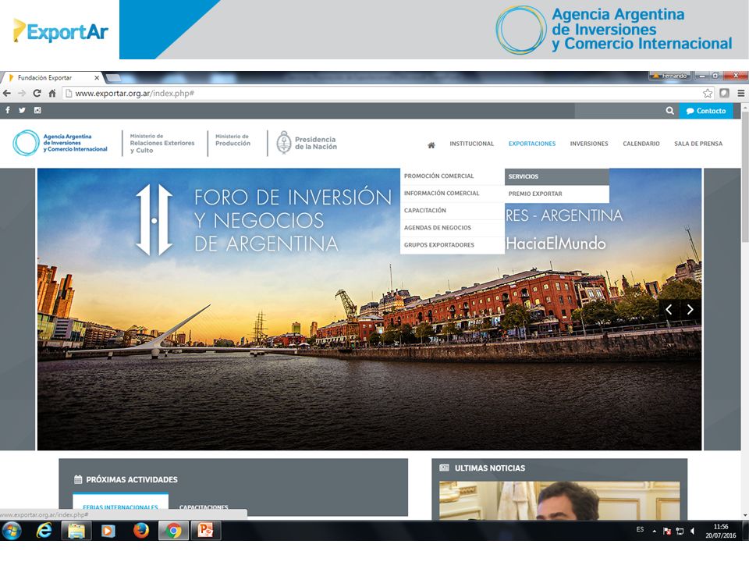Click the Ultimas Noticias heading

point(490,468)
